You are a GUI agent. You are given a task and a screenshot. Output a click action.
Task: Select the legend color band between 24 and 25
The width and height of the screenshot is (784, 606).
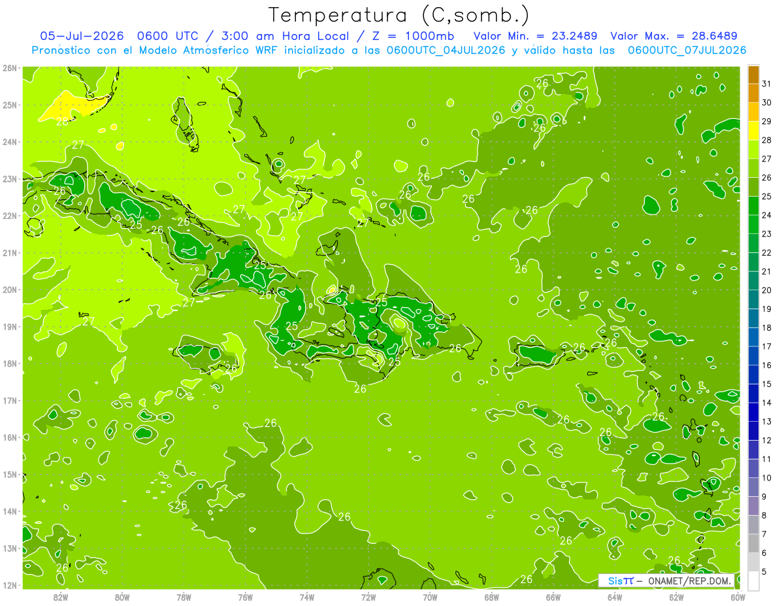(x=753, y=206)
